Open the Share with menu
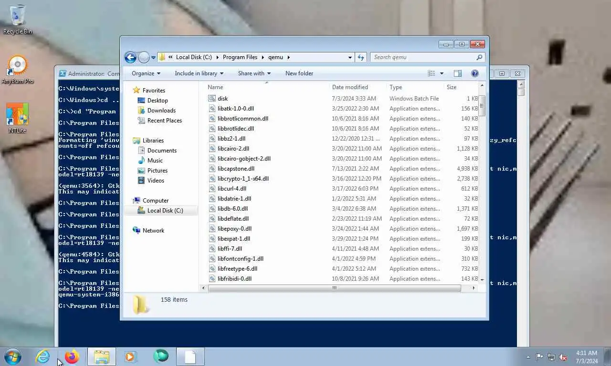This screenshot has height=366, width=611. tap(254, 73)
